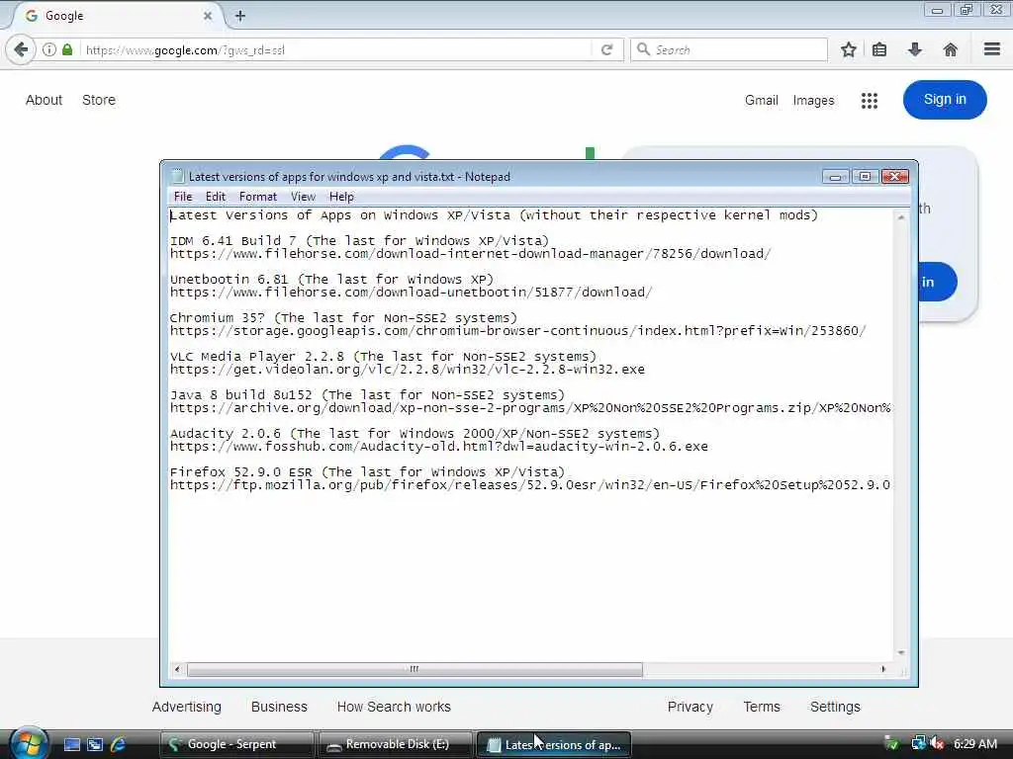Screen dimensions: 1013x759
Task: Click the browser Search box
Action: 729,49
